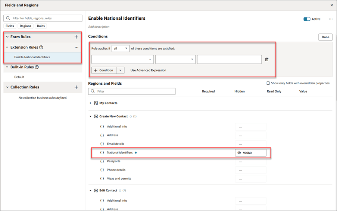Click the condition value input field
The width and height of the screenshot is (337, 211).
click(229, 59)
